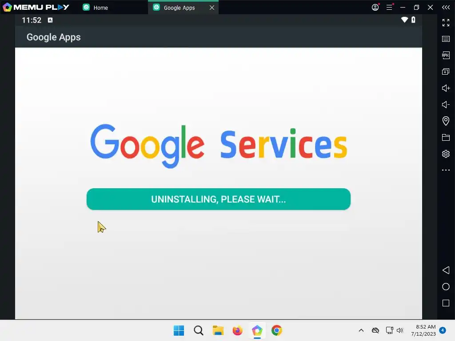455x341 pixels.
Task: Show more sidebar tools via three dots
Action: coord(446,170)
